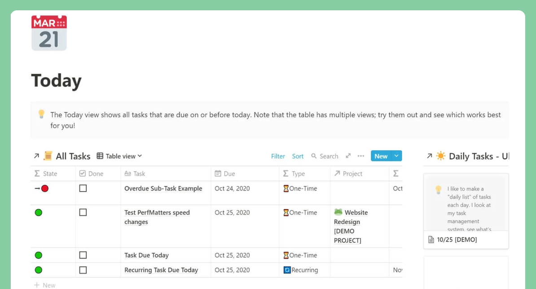Screen dimensions: 536x289
Task: Open Daily Tasks via its arrow link icon
Action: point(429,156)
